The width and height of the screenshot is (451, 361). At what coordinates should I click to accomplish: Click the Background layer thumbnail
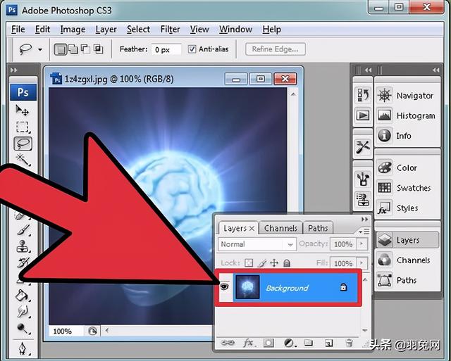coord(247,287)
